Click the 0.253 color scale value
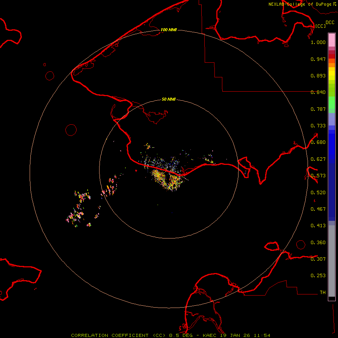This screenshot has height=338, width=338. tap(318, 276)
